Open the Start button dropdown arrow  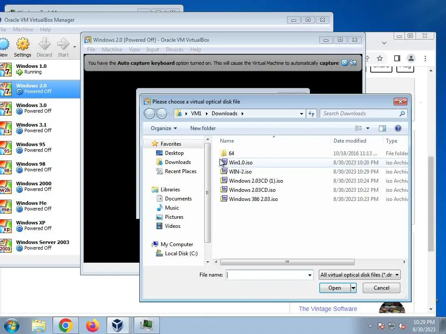tap(74, 47)
